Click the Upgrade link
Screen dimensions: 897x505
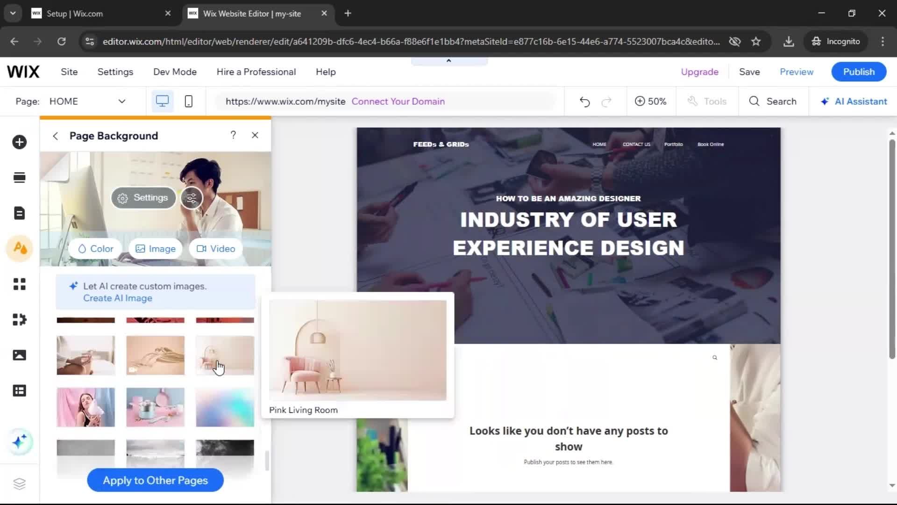(699, 72)
